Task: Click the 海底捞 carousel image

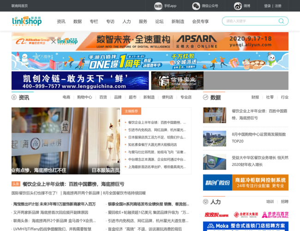Action: point(49,141)
